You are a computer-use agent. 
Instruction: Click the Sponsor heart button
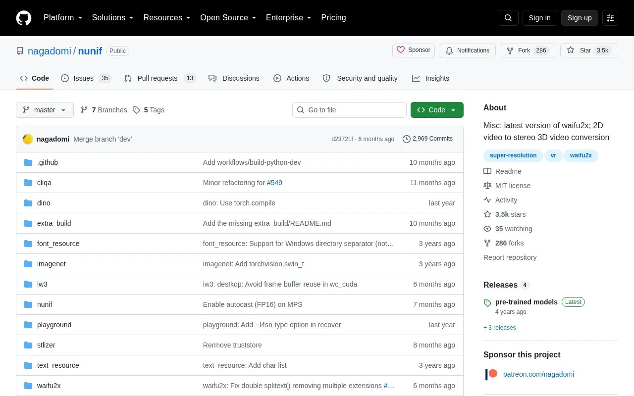click(414, 50)
